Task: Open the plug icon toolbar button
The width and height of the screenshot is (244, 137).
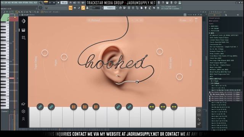Action: tap(146, 8)
